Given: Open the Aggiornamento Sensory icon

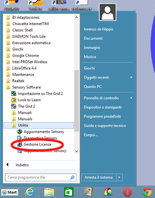Looking at the screenshot, I should pos(19,131).
